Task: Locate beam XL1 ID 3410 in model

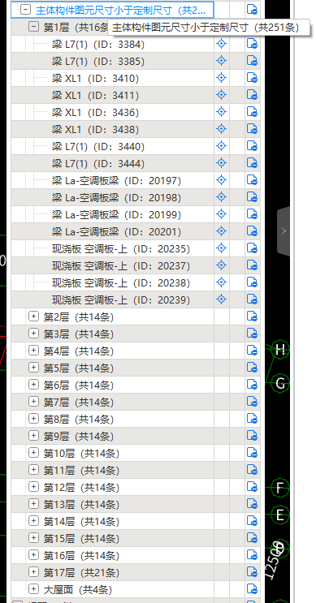Action: pyautogui.click(x=221, y=78)
